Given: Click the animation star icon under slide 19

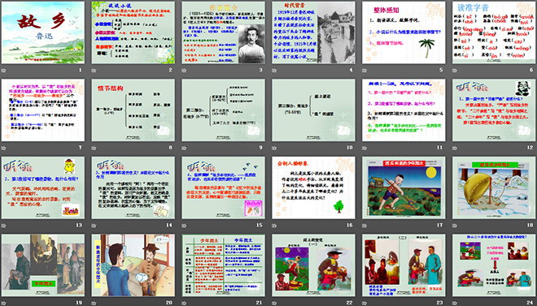Looking at the screenshot, I should coord(4,303).
